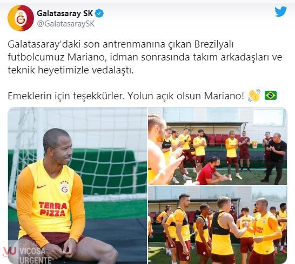
Task: Click the blue verified badge
Action: [99, 13]
